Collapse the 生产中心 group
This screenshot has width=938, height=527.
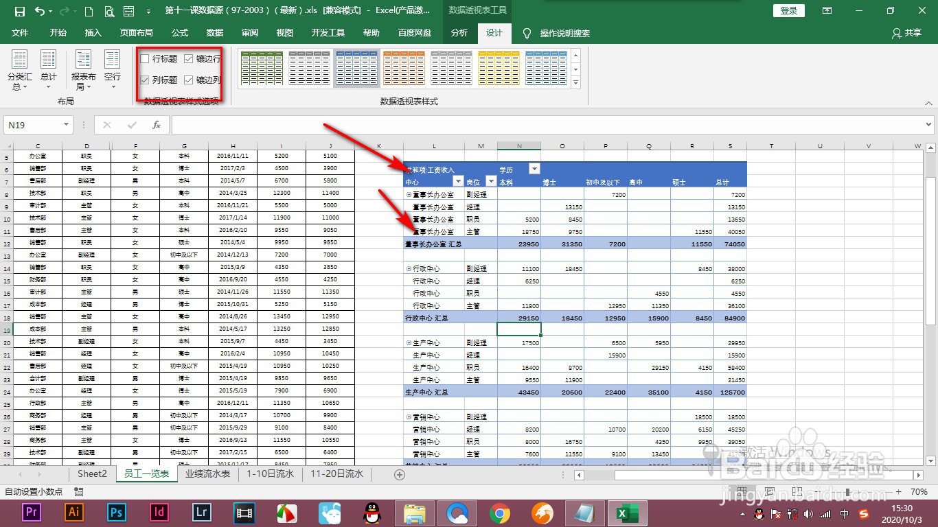[409, 342]
